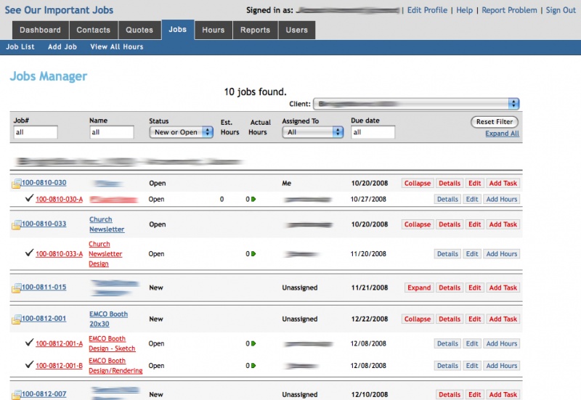Click Add Task for job 100-0810-033

(503, 224)
